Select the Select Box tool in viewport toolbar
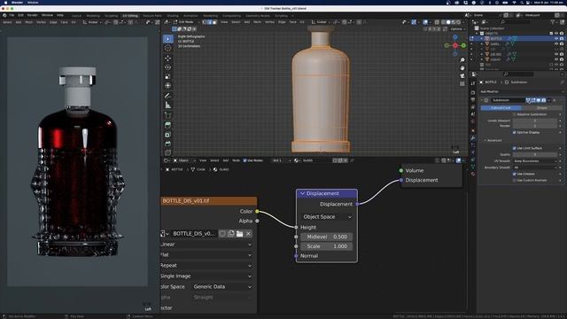Image resolution: width=567 pixels, height=319 pixels. (x=167, y=39)
